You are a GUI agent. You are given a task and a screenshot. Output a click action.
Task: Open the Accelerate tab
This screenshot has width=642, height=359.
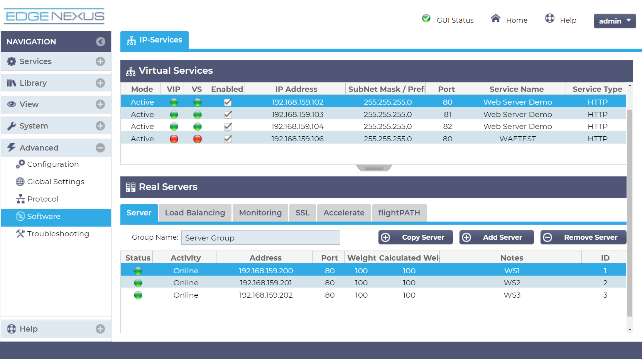344,213
